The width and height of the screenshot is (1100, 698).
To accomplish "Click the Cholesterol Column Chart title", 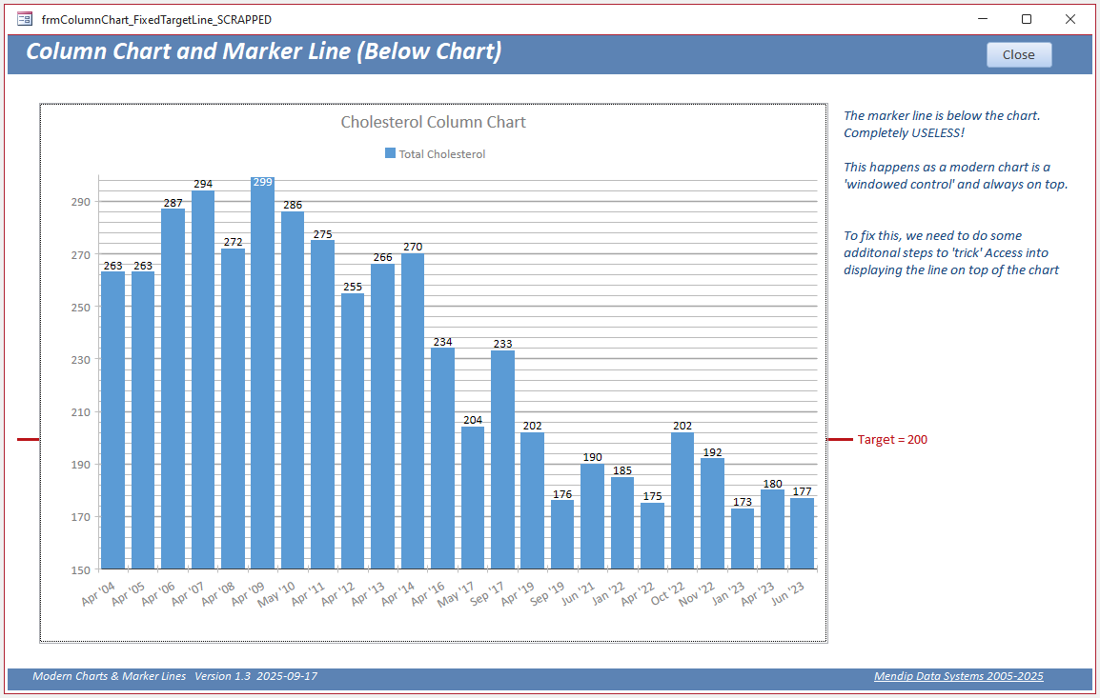I will click(x=433, y=122).
